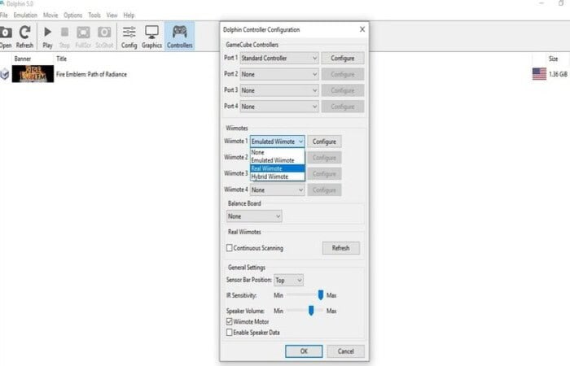Open the Tools menu
Screen dimensions: 570x366
[94, 15]
